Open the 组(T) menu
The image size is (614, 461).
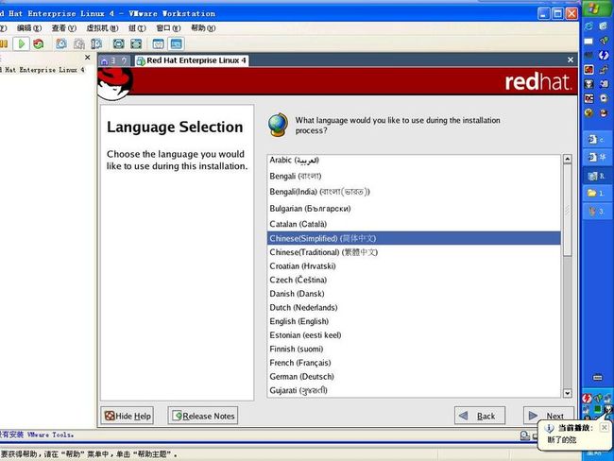(137, 28)
